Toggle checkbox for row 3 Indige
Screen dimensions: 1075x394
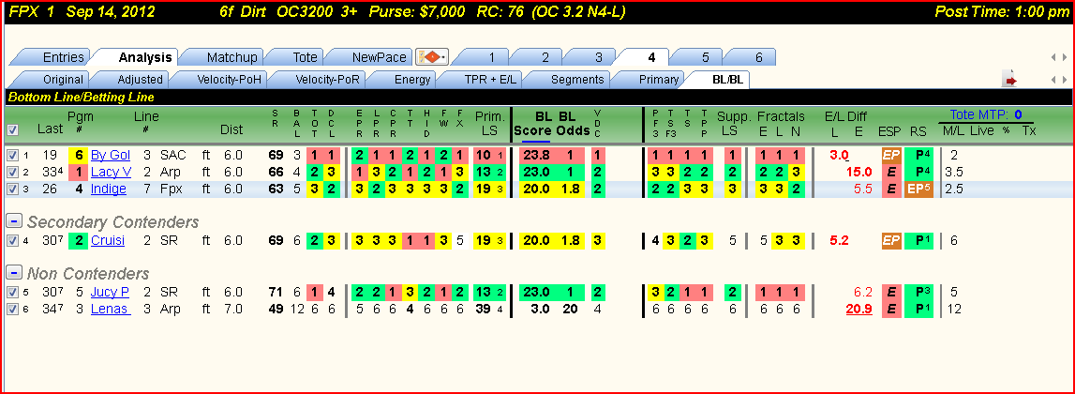(x=10, y=189)
